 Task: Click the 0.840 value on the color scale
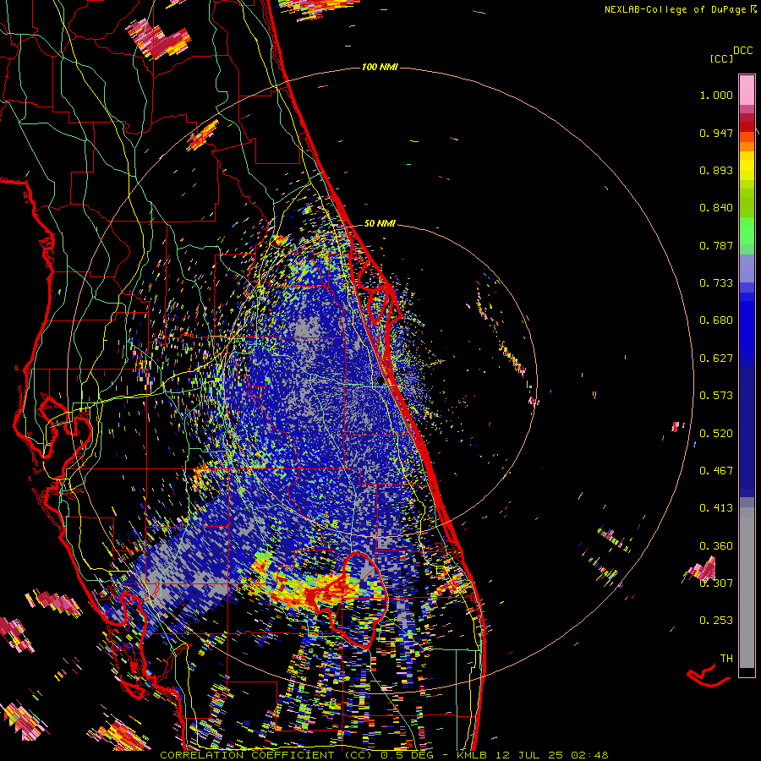pos(716,208)
